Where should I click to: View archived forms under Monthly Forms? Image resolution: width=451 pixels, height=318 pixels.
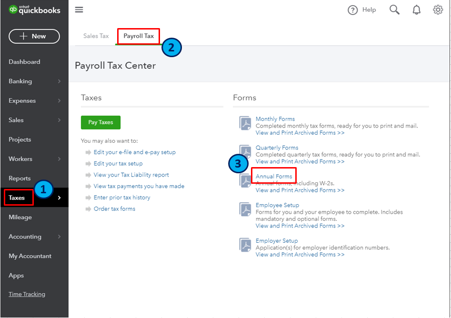(300, 133)
